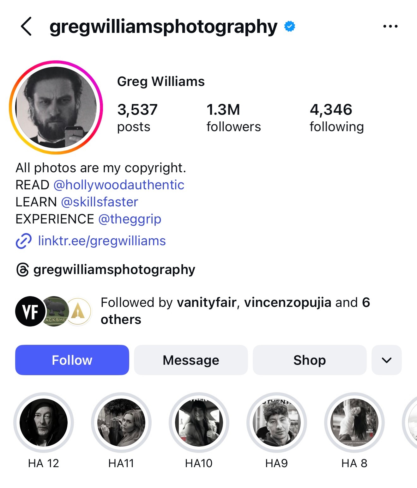Screen dimensions: 417x488
Task: Tap the blue verified badge
Action: tap(289, 27)
